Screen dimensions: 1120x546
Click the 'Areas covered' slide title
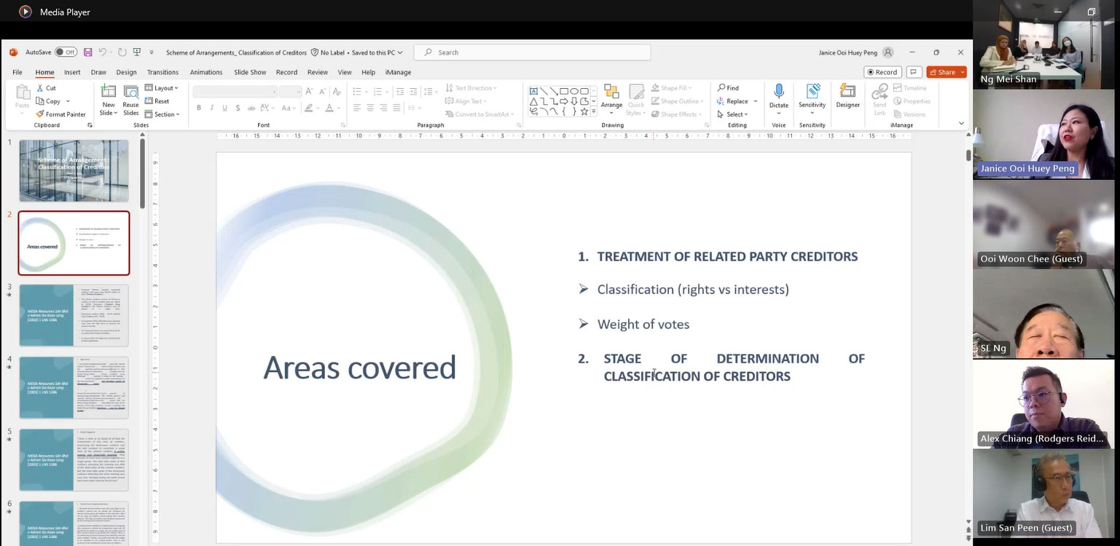click(359, 367)
